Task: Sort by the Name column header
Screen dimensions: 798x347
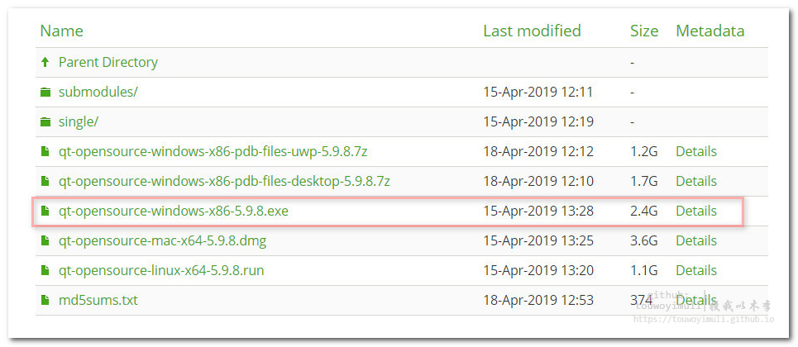Action: click(x=61, y=31)
